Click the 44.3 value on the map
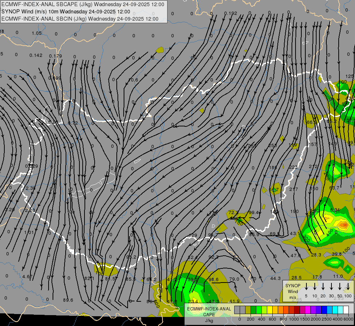The width and height of the screenshot is (355, 326). [x=276, y=279]
